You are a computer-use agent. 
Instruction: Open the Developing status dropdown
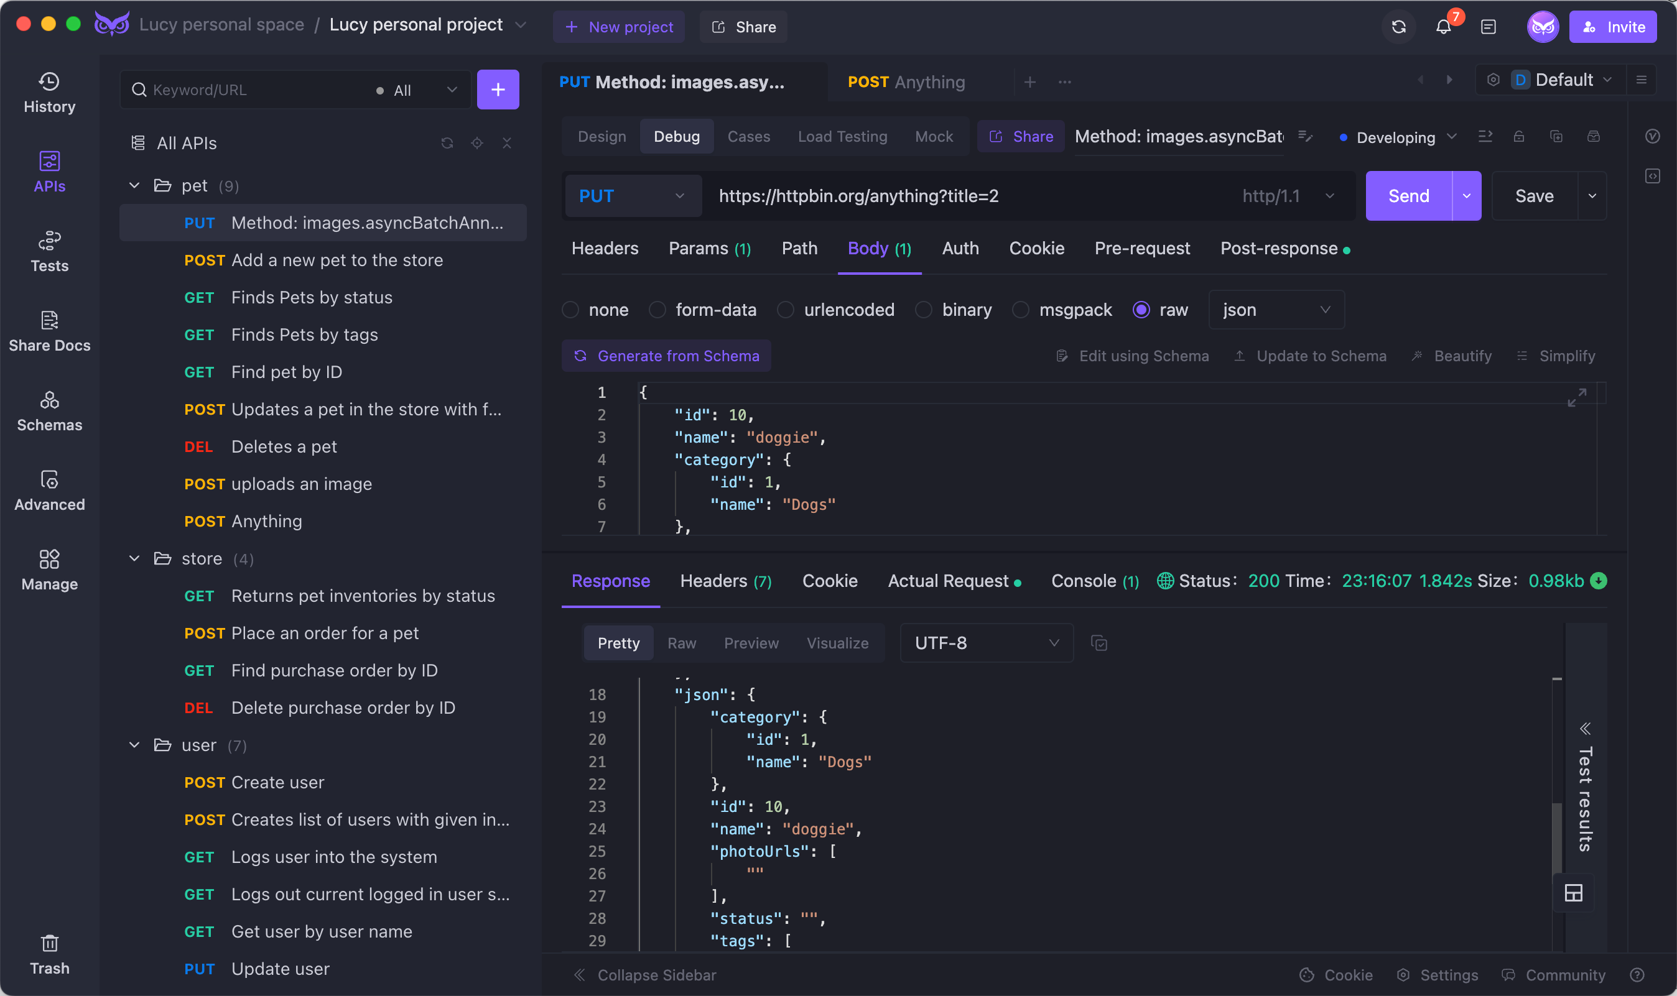pyautogui.click(x=1398, y=137)
